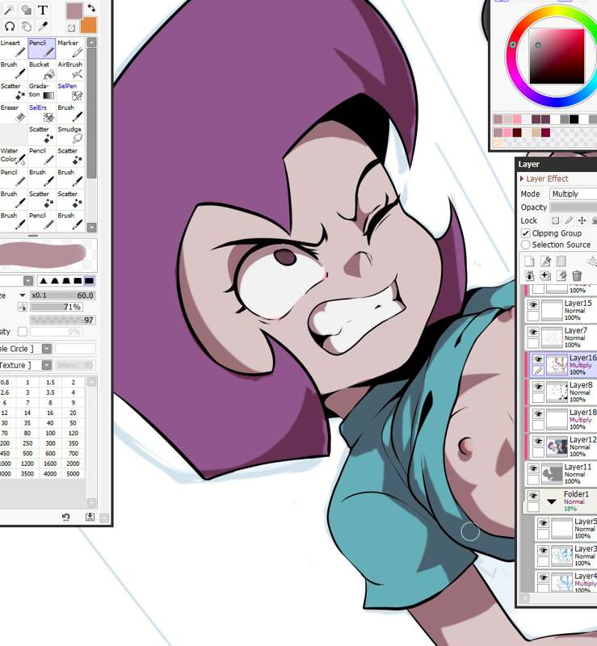
Task: Open the brush size multiplier dropdown arrow
Action: 23,296
